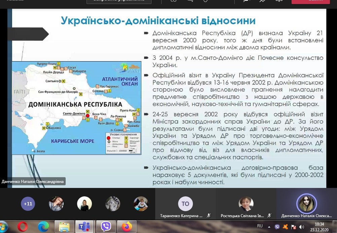Open Opera browser from the taskbar
The height and width of the screenshot is (233, 337).
[23, 227]
